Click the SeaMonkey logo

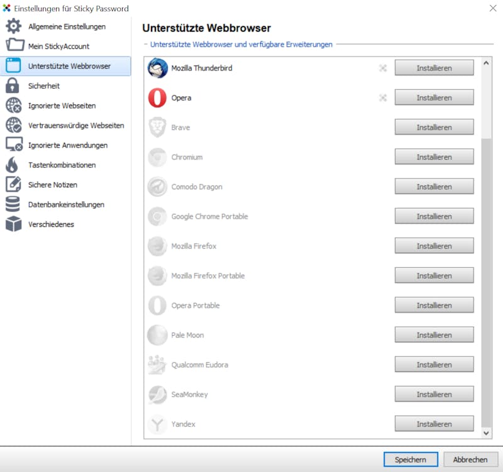pyautogui.click(x=157, y=395)
